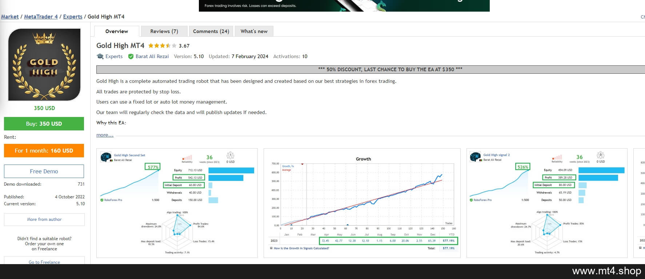Image resolution: width=645 pixels, height=279 pixels.
Task: Click the Gold High Second Set avatar icon
Action: point(106,157)
